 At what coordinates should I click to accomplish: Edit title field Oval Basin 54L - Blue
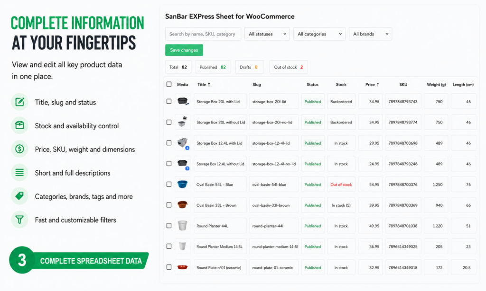tap(220, 185)
